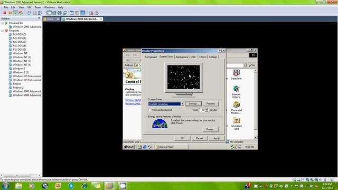Click the Wait minutes spinner arrows

[206, 110]
